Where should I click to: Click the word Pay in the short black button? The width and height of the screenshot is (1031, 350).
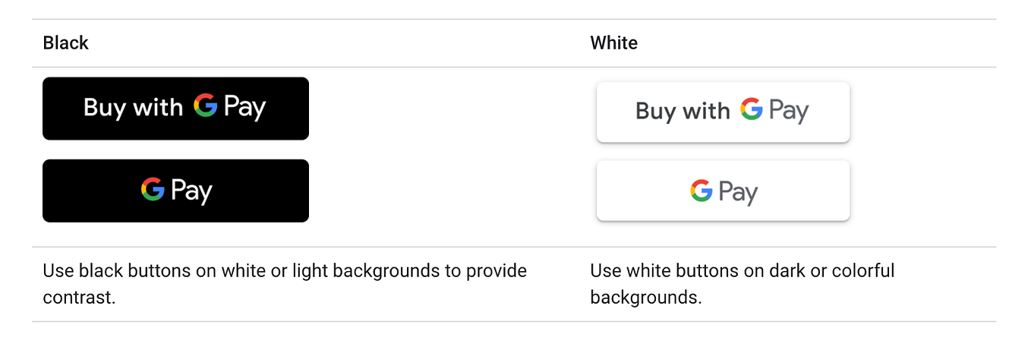(191, 190)
